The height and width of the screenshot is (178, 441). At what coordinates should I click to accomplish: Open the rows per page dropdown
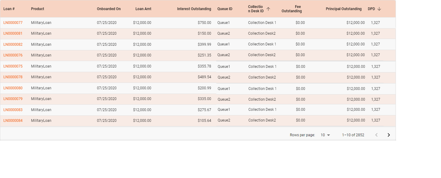pos(325,135)
